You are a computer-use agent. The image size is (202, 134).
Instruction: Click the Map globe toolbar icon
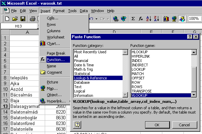point(174,19)
